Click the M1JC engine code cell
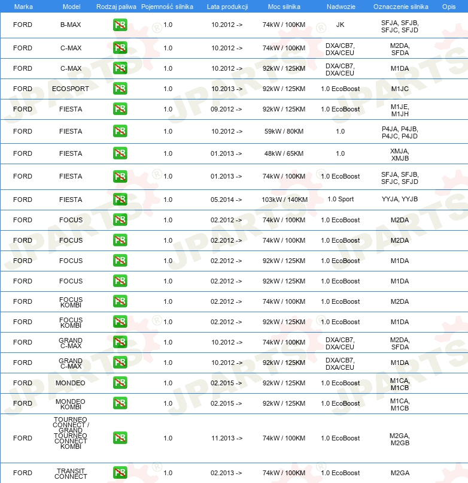The height and width of the screenshot is (483, 468). (x=400, y=89)
